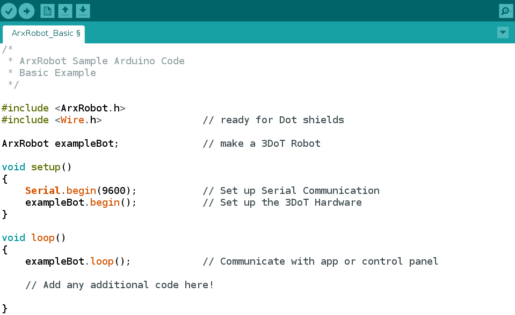515x315 pixels.
Task: Click the Wire library name
Action: click(x=72, y=120)
